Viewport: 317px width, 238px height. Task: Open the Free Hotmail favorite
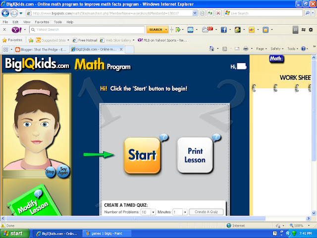[x=85, y=40]
